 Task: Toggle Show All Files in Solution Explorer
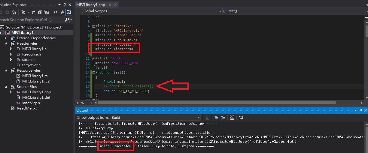click(x=47, y=12)
